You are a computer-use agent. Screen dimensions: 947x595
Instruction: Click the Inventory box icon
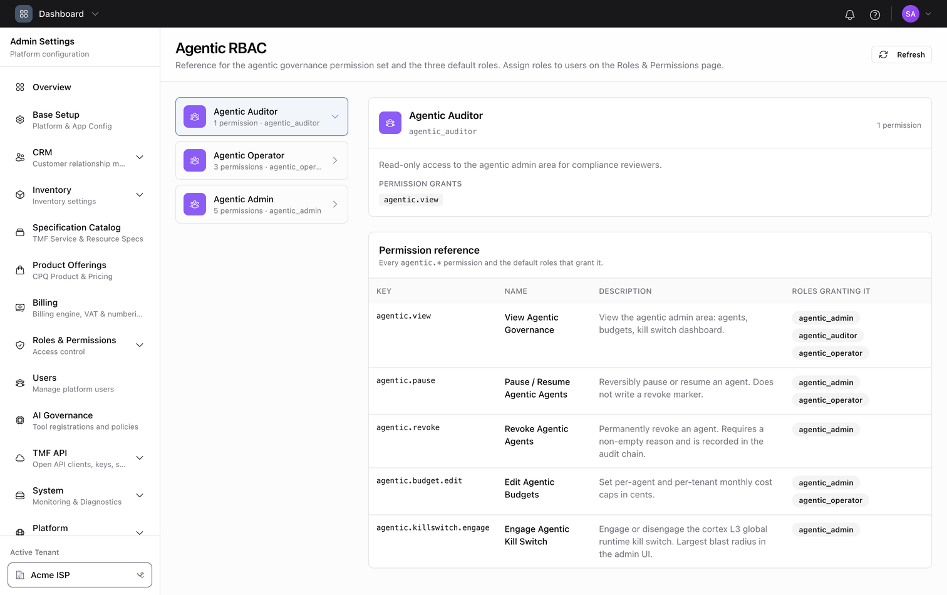(20, 195)
